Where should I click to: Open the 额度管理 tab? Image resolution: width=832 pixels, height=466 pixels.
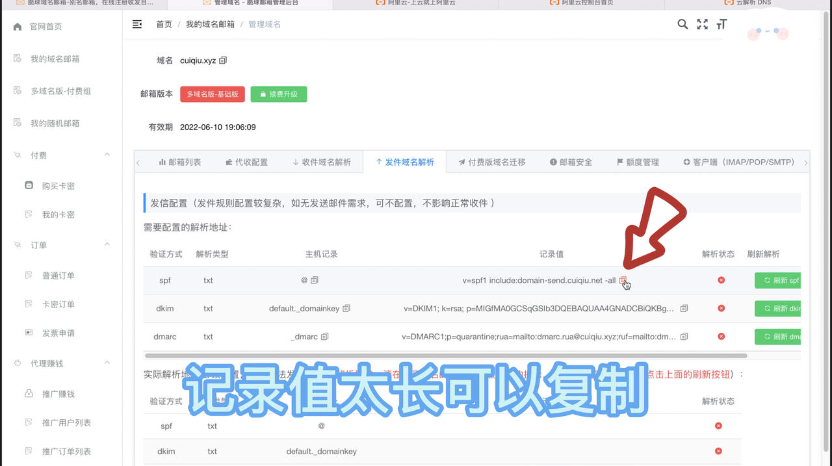click(638, 162)
